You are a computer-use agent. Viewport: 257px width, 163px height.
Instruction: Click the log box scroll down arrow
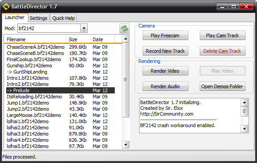[245, 129]
